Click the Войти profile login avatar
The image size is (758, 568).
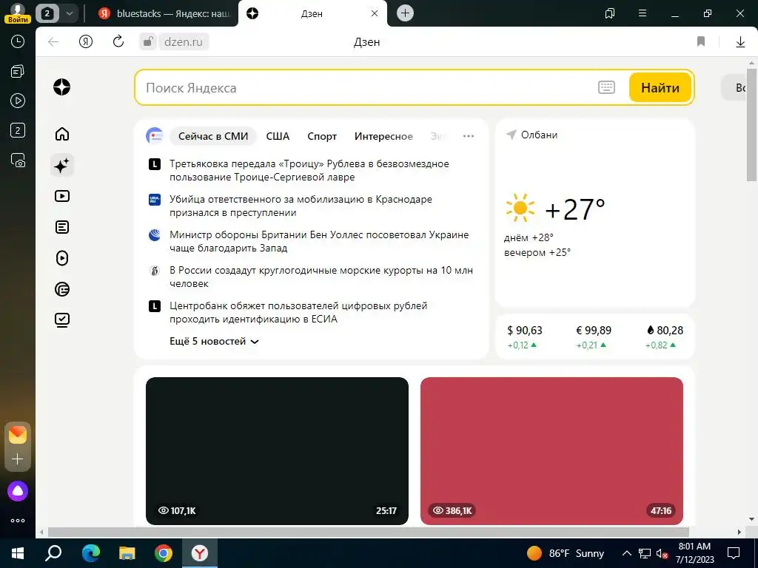pos(18,13)
